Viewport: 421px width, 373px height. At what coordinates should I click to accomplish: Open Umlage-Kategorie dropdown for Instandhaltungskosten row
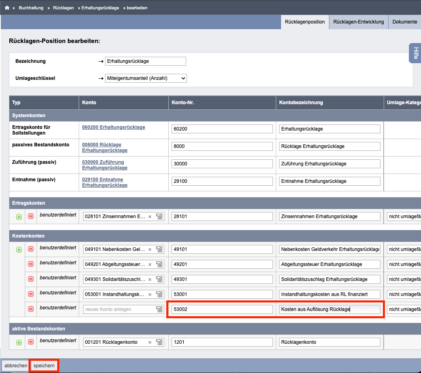coord(404,294)
